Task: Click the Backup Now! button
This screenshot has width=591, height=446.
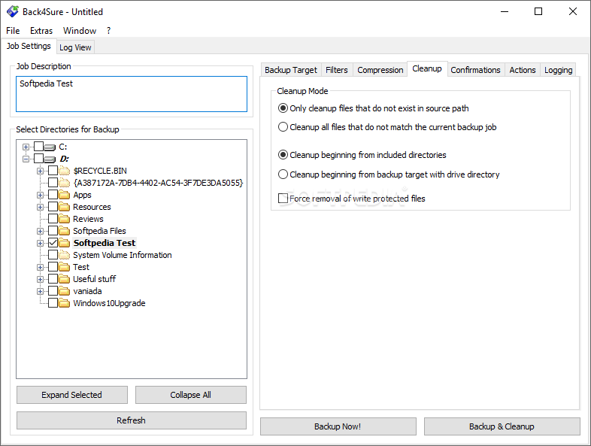Action: click(338, 426)
